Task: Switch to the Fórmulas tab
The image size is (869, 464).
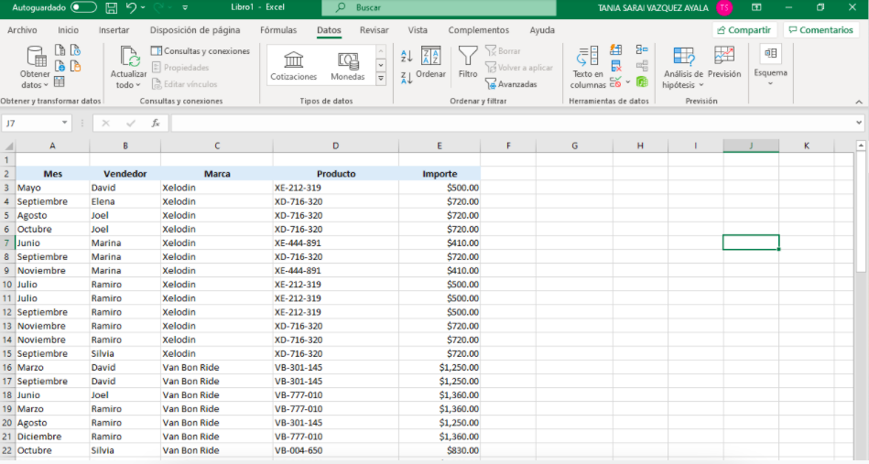Action: (278, 30)
